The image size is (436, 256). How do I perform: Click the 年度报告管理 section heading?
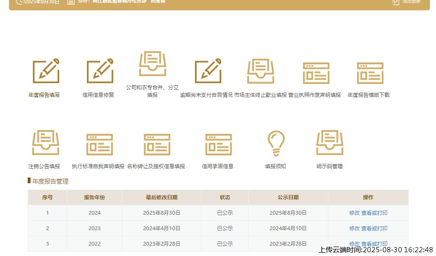coord(50,181)
